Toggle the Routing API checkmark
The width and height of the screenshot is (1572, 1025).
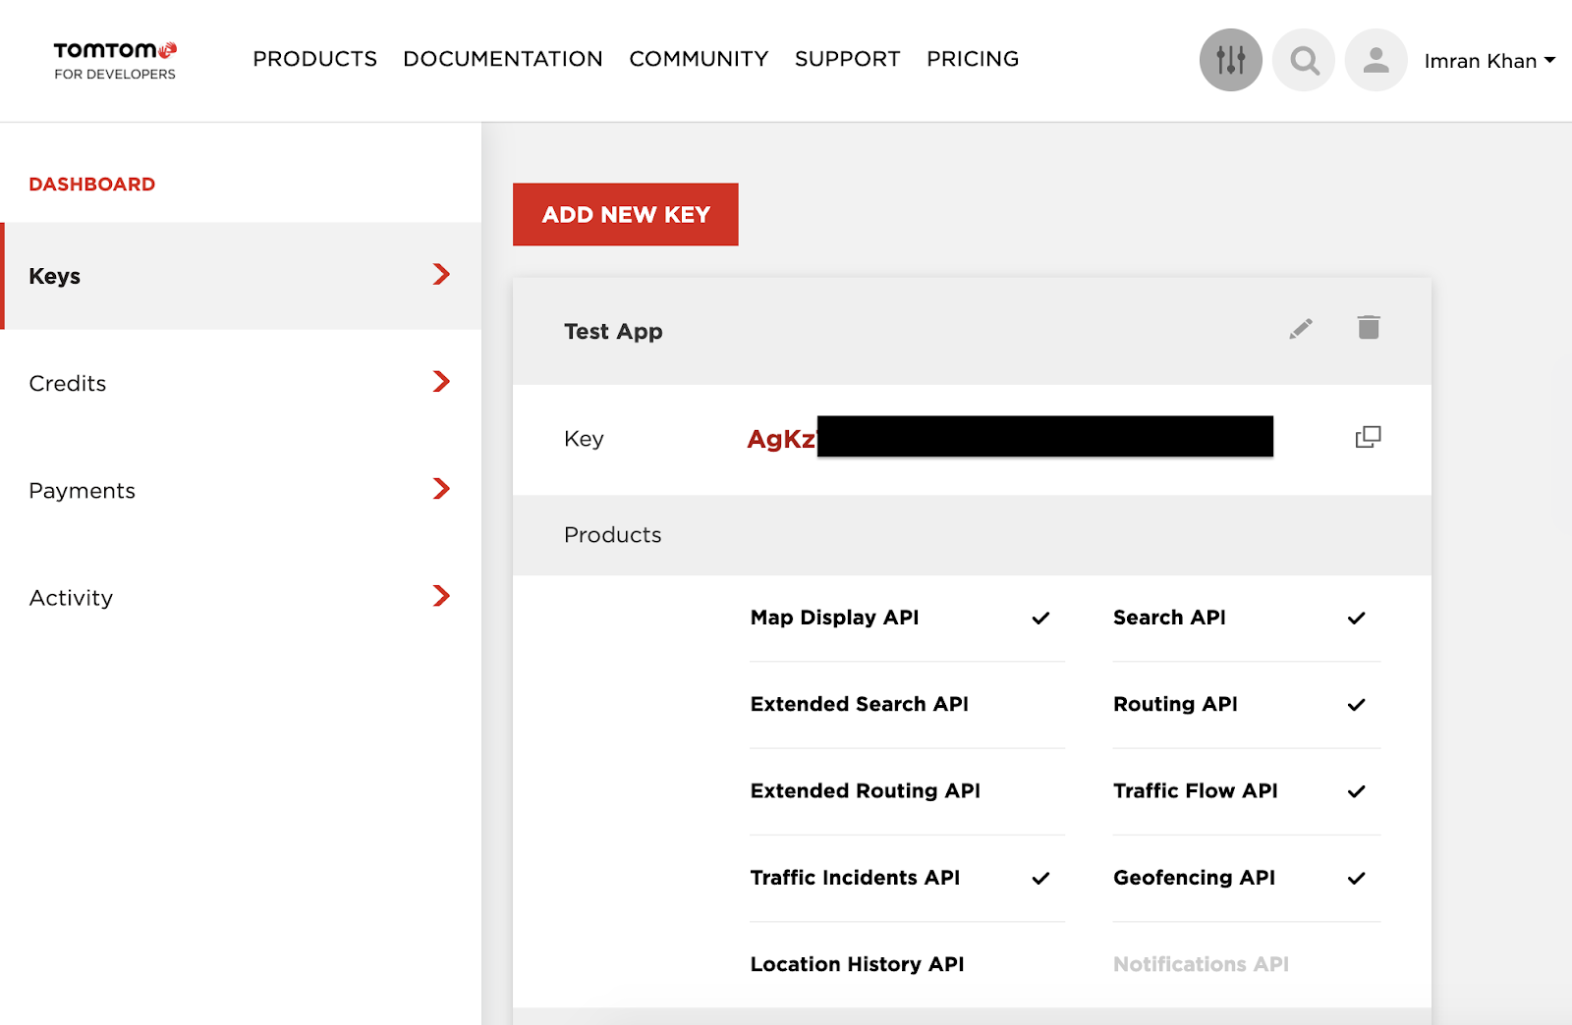click(1356, 704)
